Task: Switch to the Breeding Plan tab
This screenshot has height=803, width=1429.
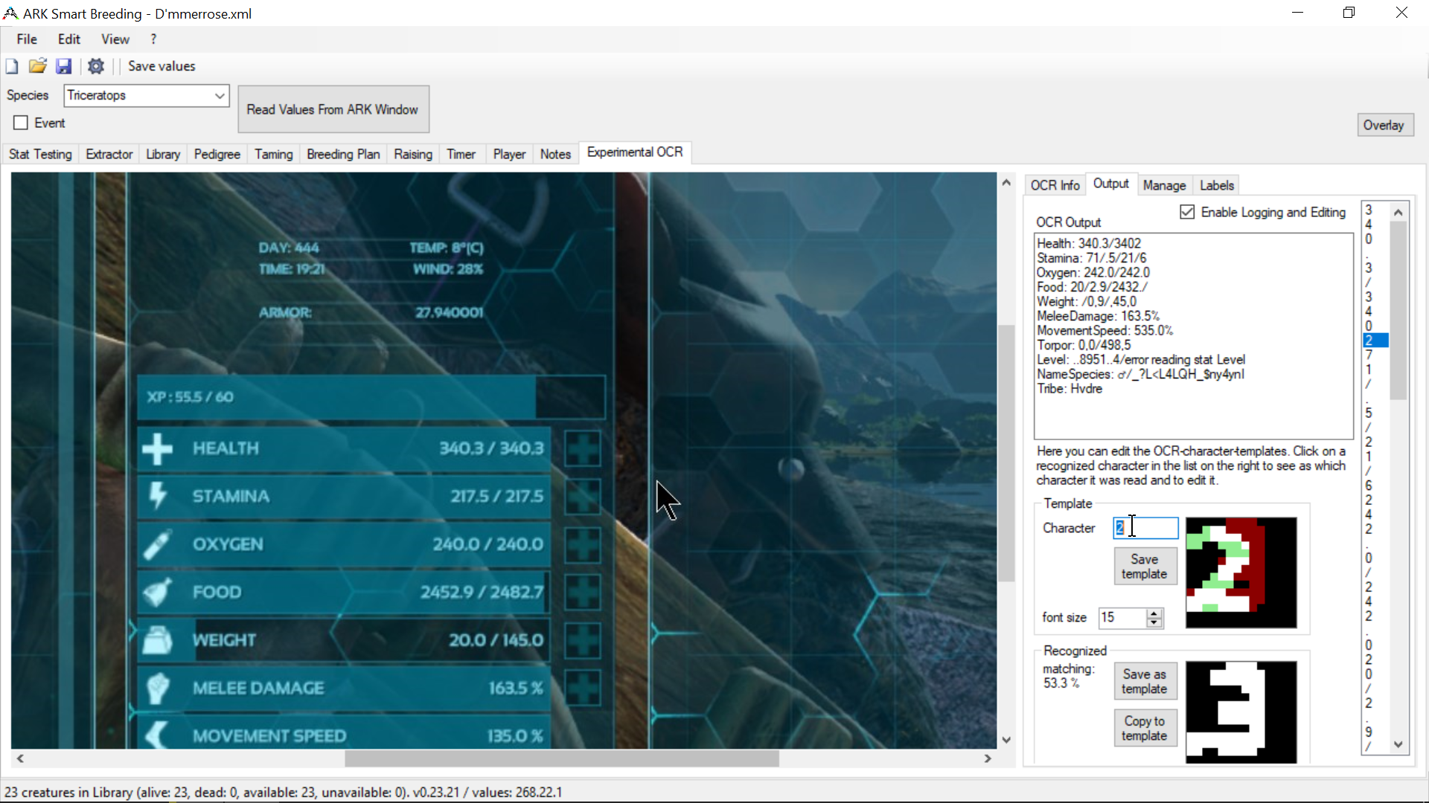Action: [x=342, y=154]
